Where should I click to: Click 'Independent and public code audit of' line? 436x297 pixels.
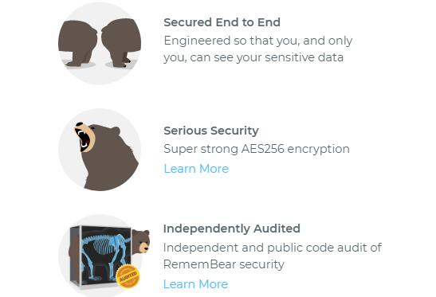point(273,248)
